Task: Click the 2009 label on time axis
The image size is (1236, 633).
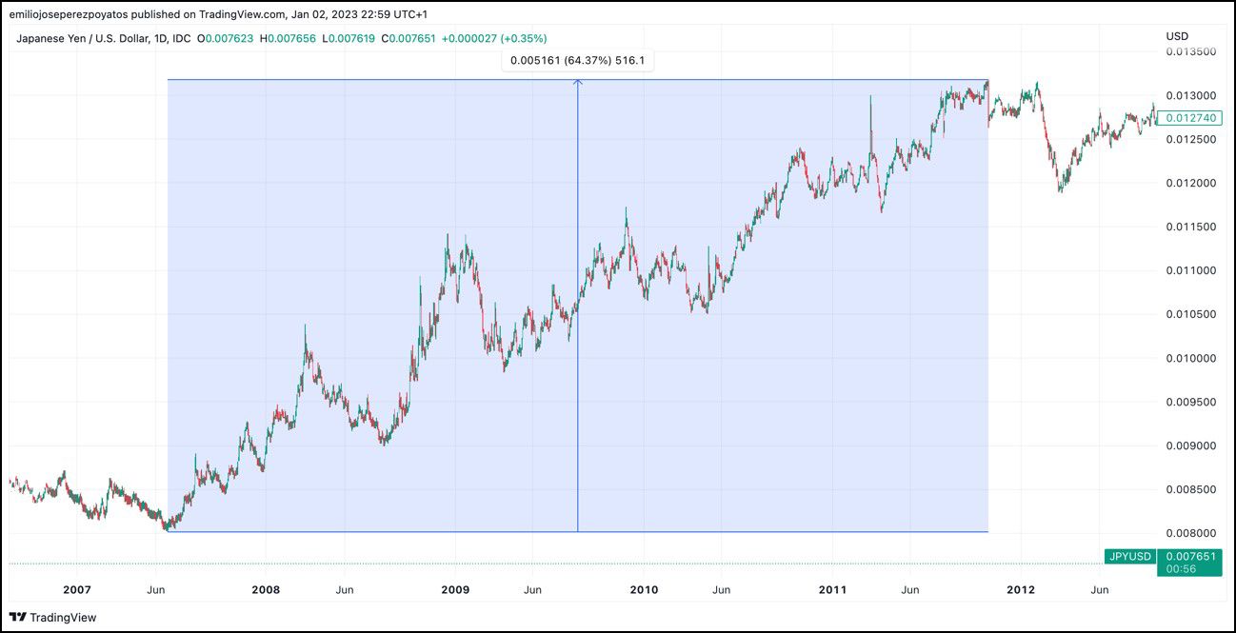Action: point(455,590)
